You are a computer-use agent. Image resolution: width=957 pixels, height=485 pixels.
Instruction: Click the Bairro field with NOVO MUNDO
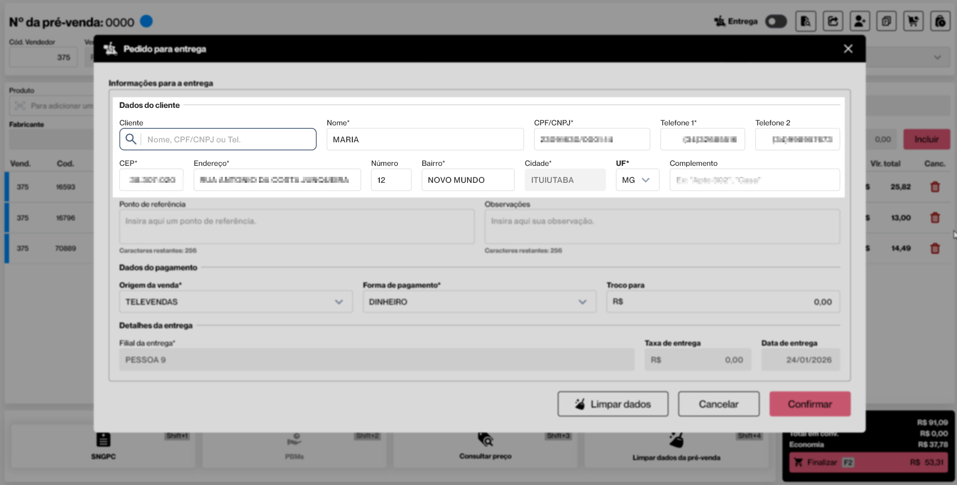(467, 180)
